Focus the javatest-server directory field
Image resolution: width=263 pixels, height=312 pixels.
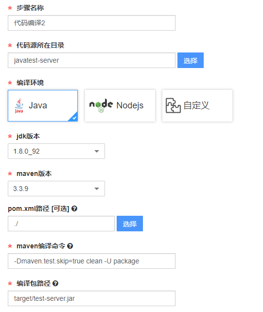91,60
